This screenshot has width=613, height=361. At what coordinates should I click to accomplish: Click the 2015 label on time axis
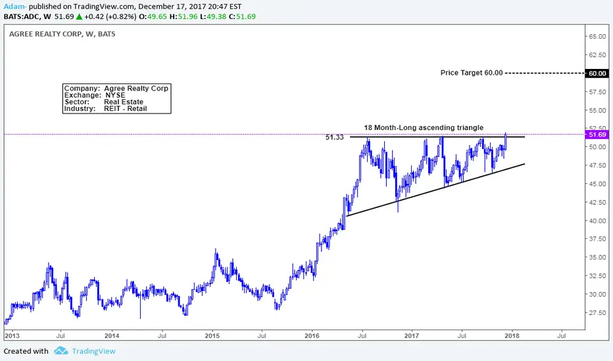pyautogui.click(x=212, y=335)
